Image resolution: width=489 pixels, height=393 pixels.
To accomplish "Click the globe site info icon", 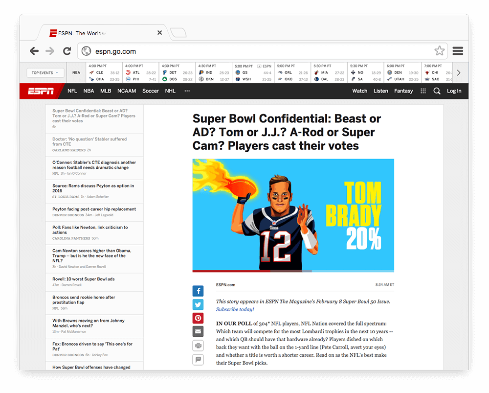I will coord(87,51).
